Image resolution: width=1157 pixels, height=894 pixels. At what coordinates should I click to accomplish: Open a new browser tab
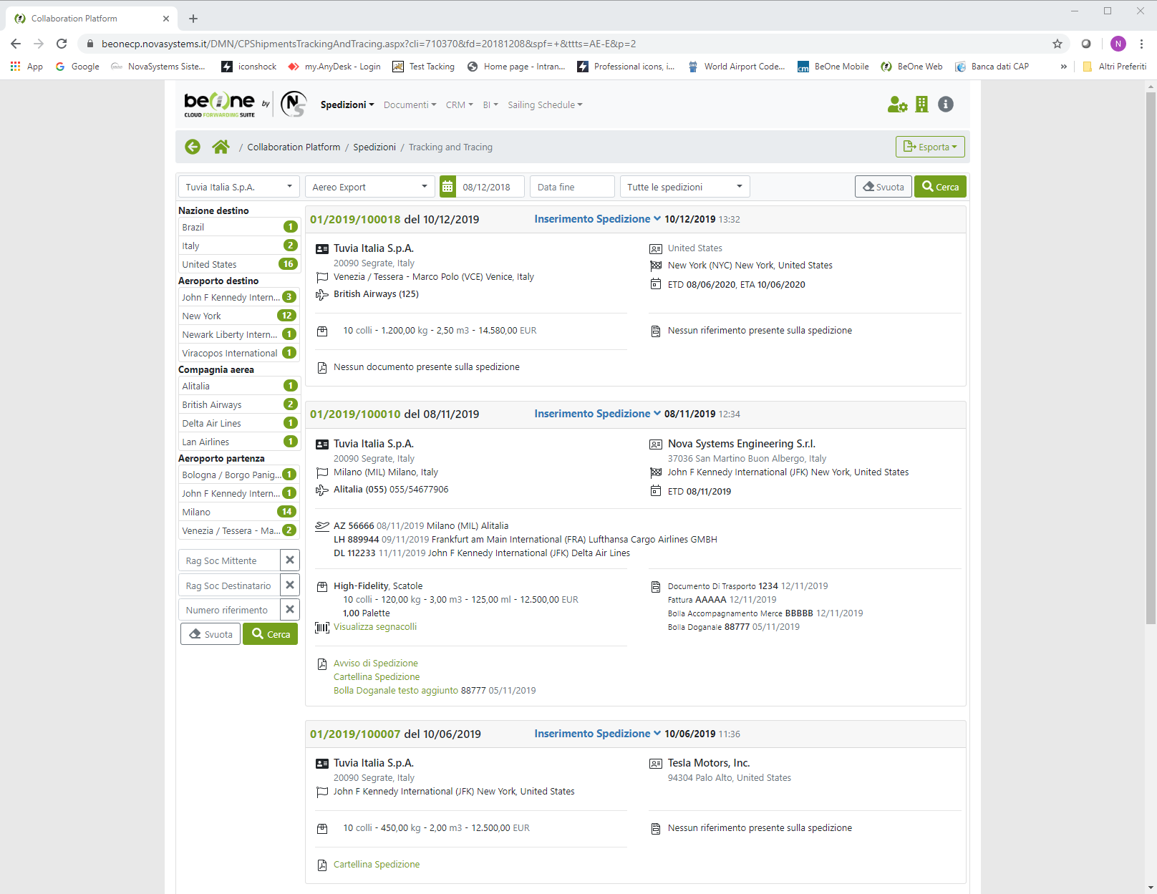pyautogui.click(x=193, y=19)
